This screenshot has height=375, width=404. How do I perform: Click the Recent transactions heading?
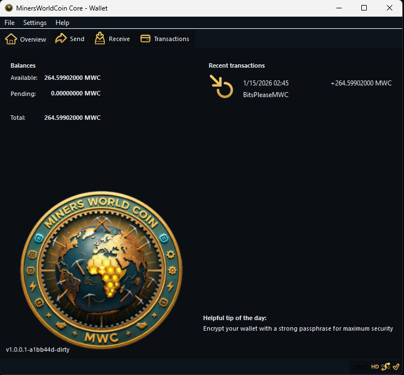[236, 65]
